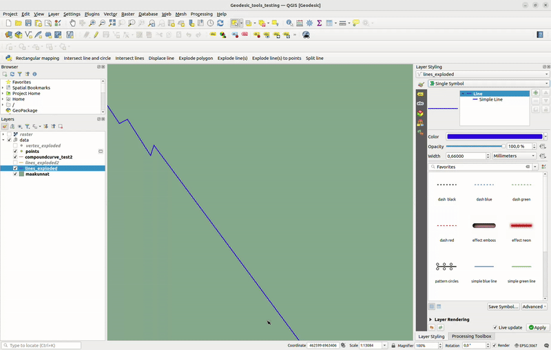Open the Processing menu
Viewport: 551px width, 350px height.
click(x=201, y=14)
